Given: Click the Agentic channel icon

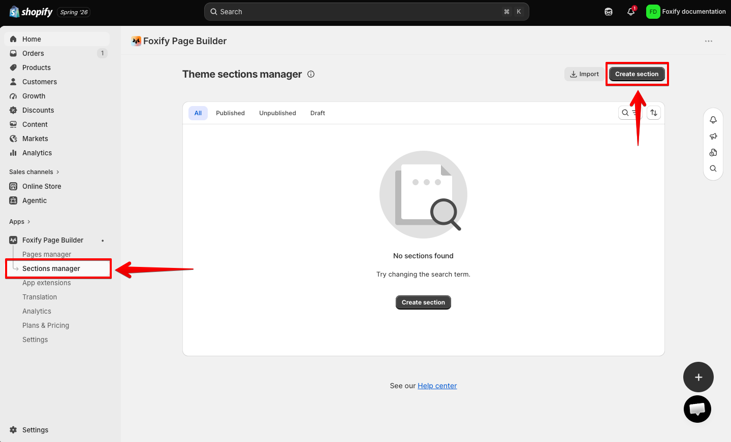Looking at the screenshot, I should [13, 200].
